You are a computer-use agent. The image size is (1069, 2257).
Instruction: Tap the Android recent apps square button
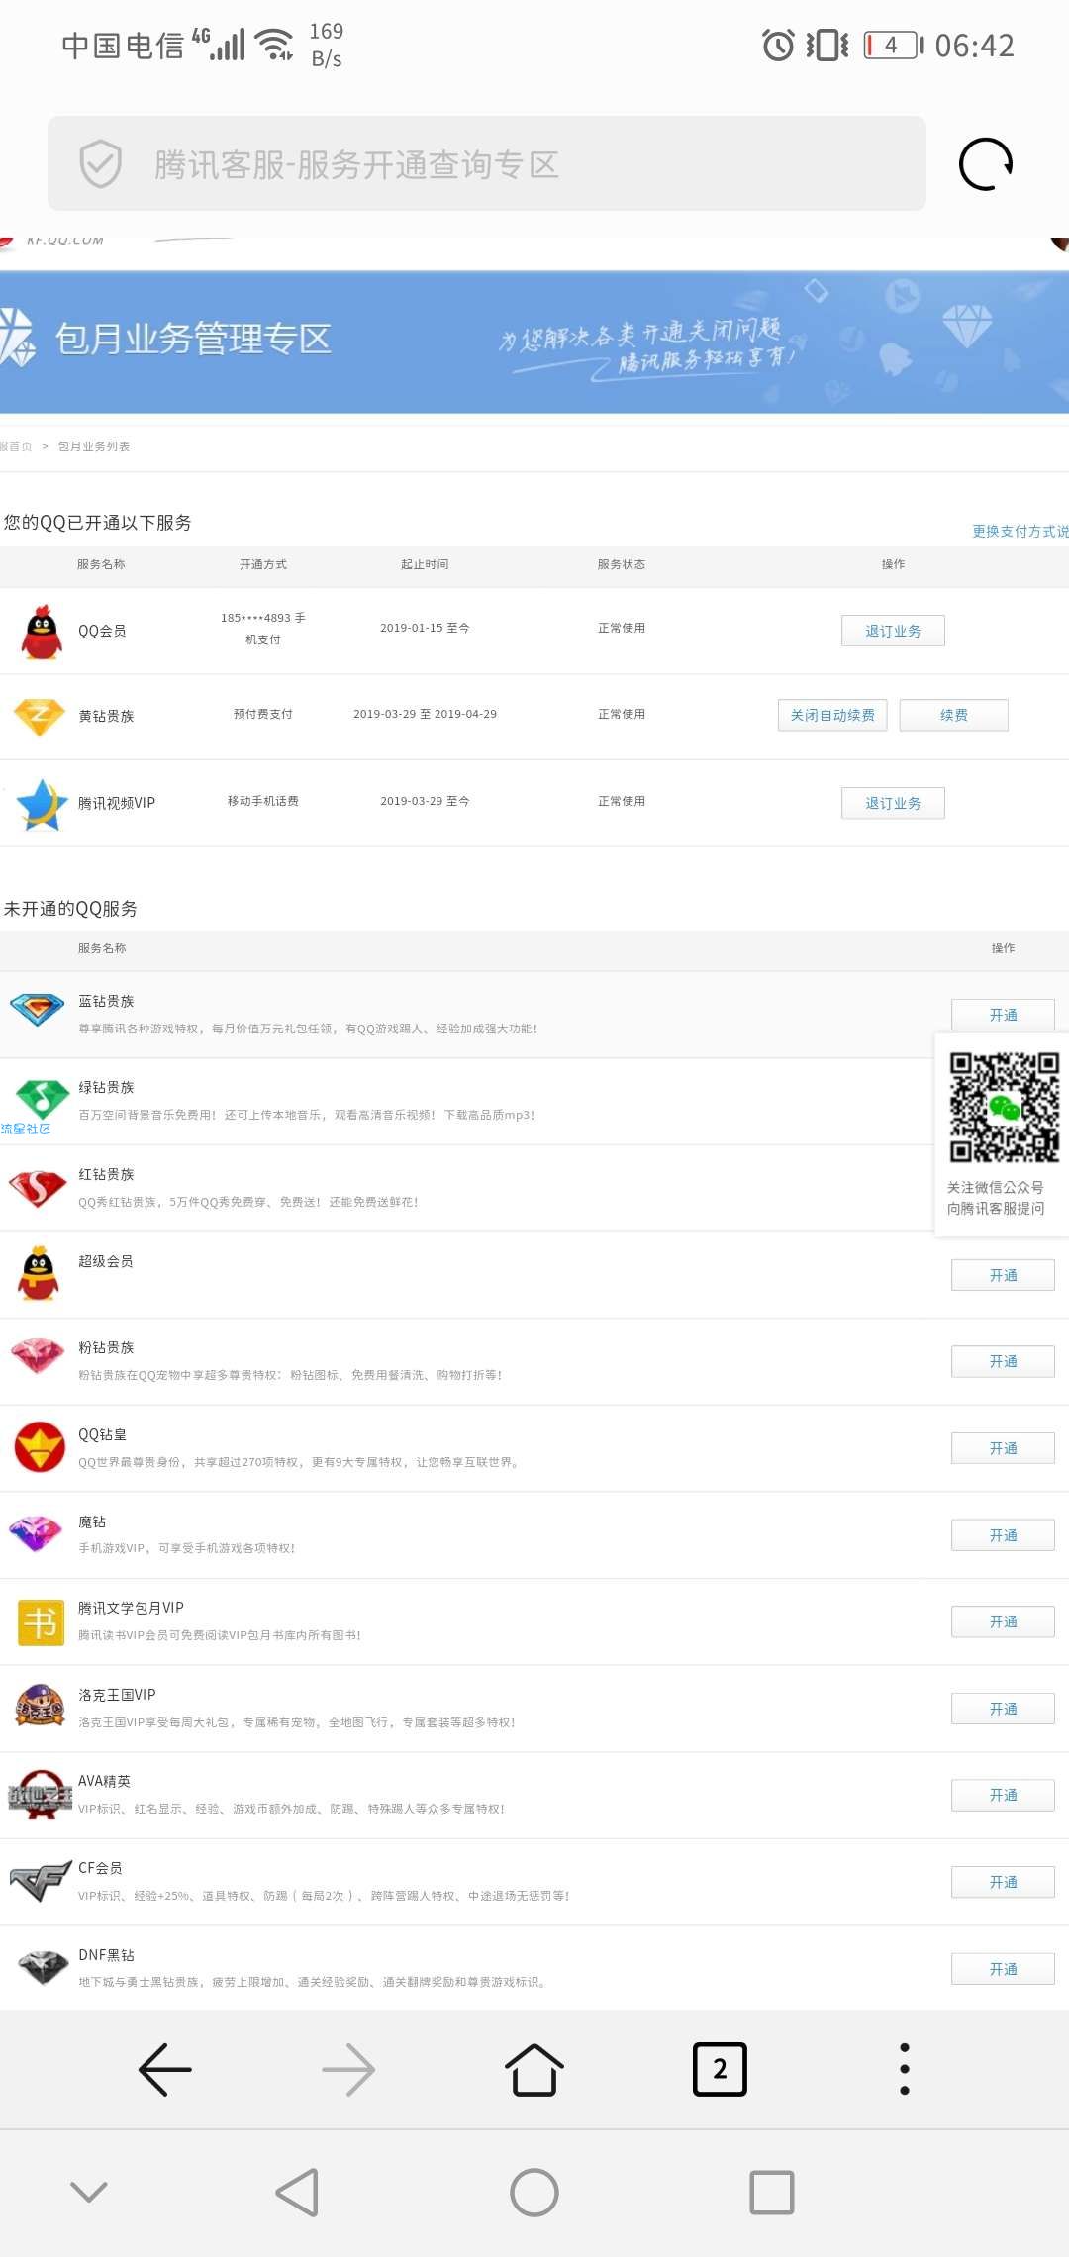[x=772, y=2193]
